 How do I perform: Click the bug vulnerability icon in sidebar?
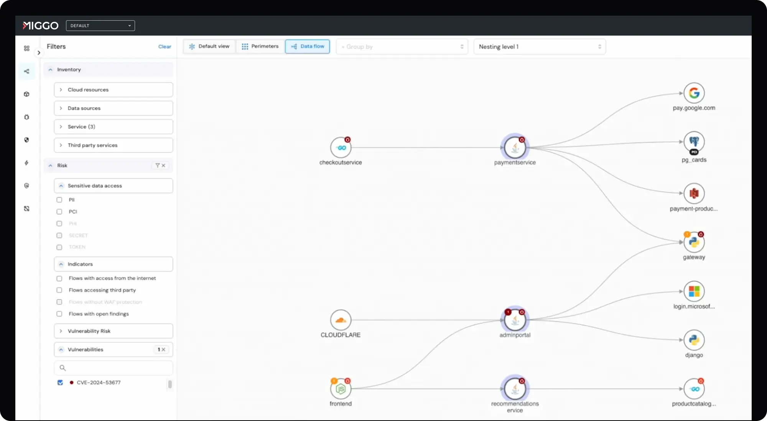26,117
